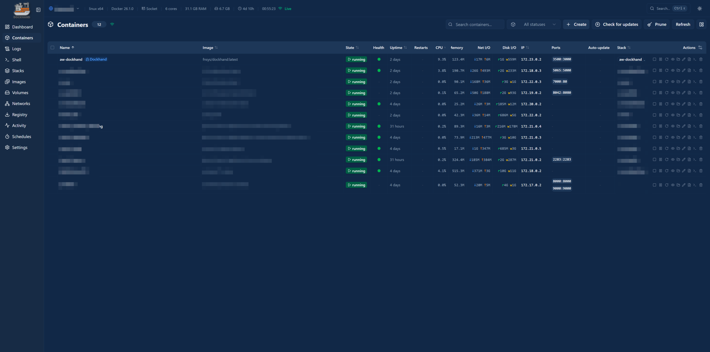Image resolution: width=710 pixels, height=352 pixels.
Task: Restart the aw-dockhand container
Action: click(667, 59)
